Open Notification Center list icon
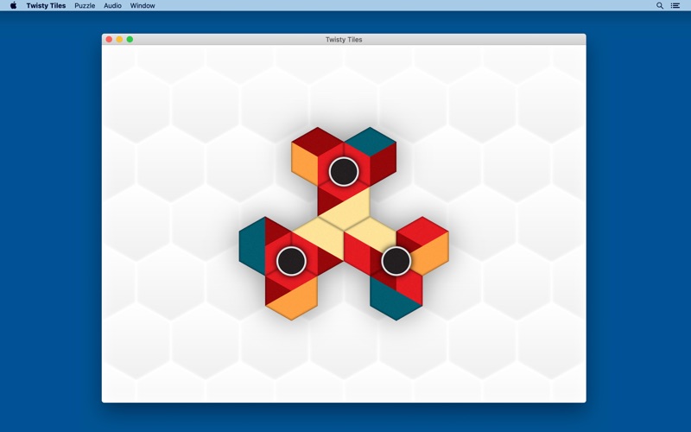691x432 pixels. [675, 6]
